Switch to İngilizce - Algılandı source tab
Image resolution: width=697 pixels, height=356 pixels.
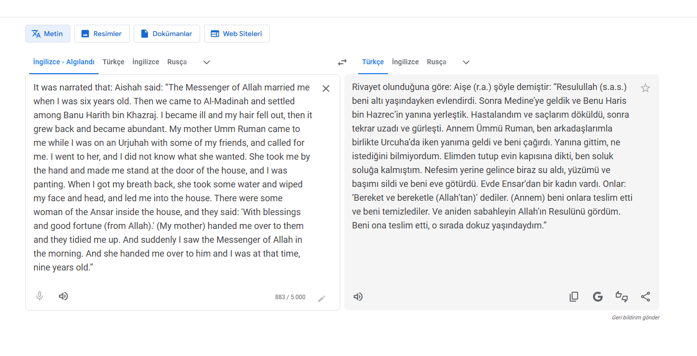[x=63, y=62]
